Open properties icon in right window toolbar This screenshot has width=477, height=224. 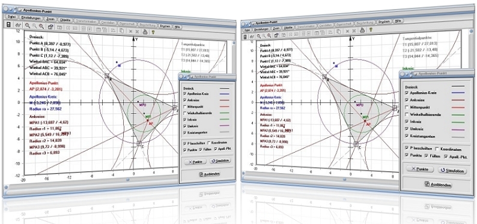pos(276,35)
